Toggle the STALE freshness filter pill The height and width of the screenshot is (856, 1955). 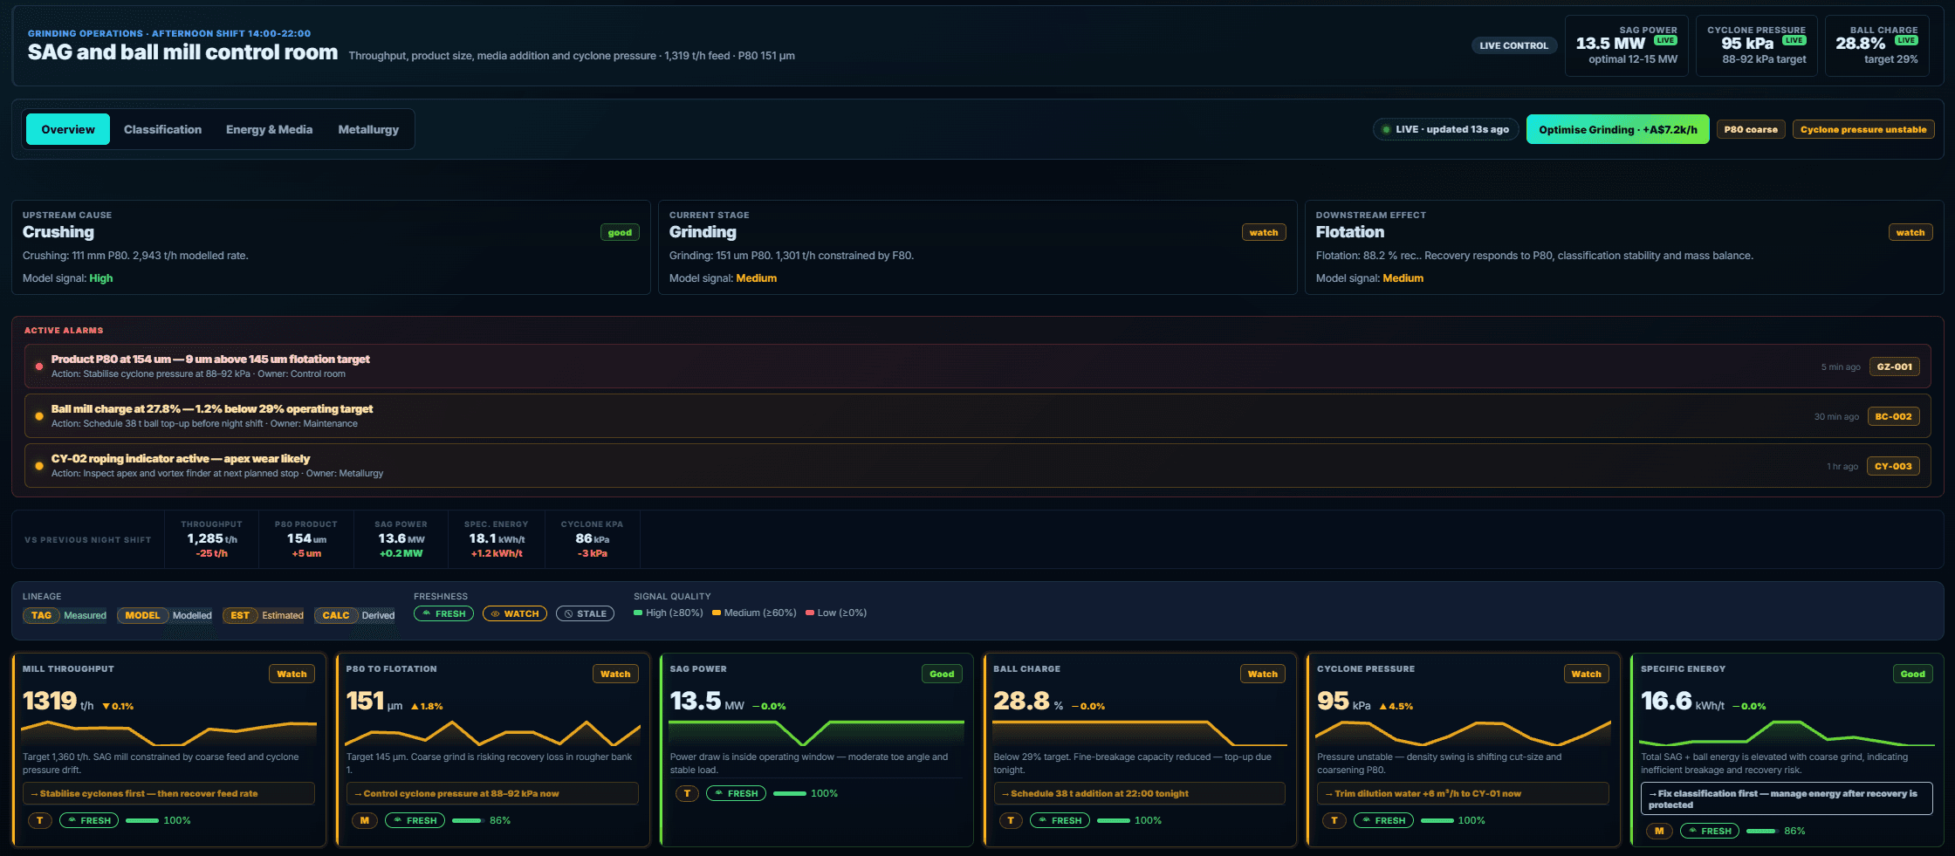[x=585, y=613]
